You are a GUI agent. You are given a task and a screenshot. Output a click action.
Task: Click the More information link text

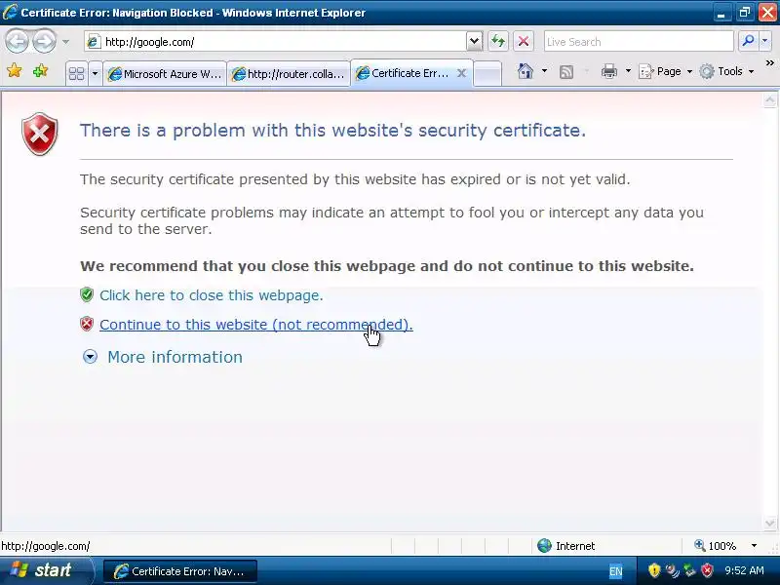(175, 357)
